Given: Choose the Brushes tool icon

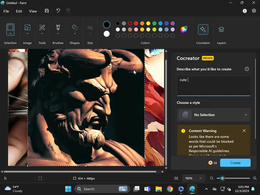Looking at the screenshot, I should 58,27.
